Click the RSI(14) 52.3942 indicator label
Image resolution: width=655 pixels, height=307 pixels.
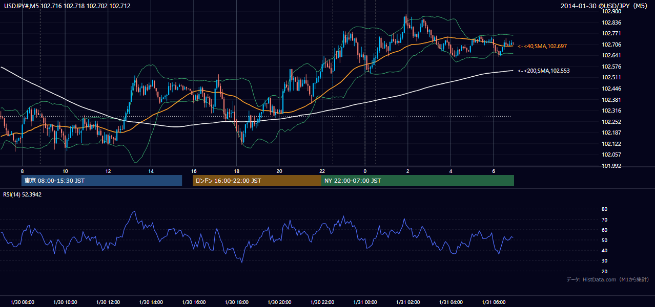[x=23, y=194]
